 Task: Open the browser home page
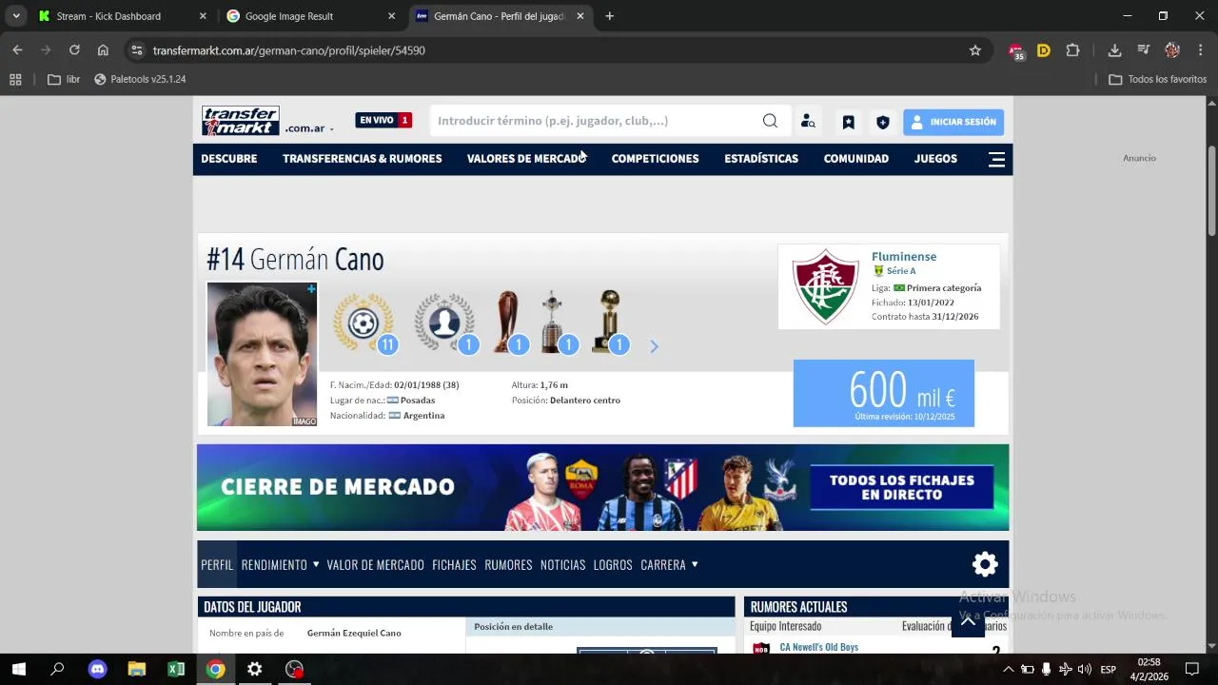[103, 50]
